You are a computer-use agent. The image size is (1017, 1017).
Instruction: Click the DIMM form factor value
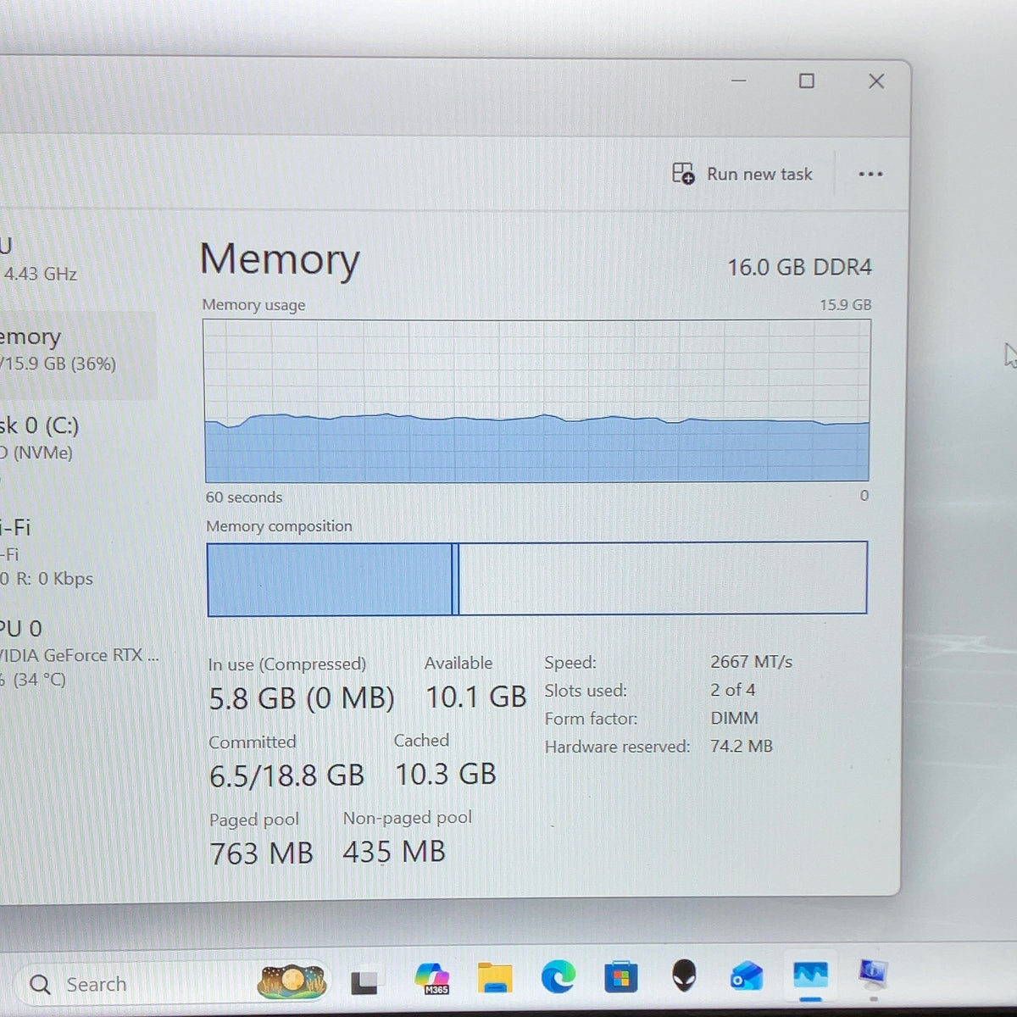[x=734, y=718]
